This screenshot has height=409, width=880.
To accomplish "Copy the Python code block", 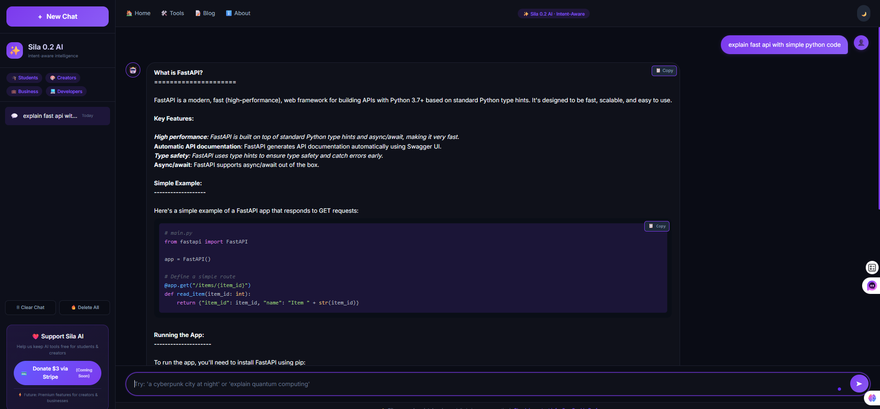I will coord(657,226).
